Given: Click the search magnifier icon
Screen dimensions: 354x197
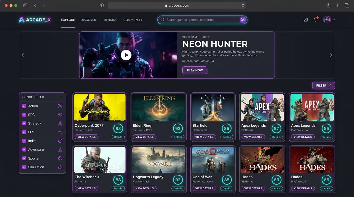Looking at the screenshot, I should point(162,20).
